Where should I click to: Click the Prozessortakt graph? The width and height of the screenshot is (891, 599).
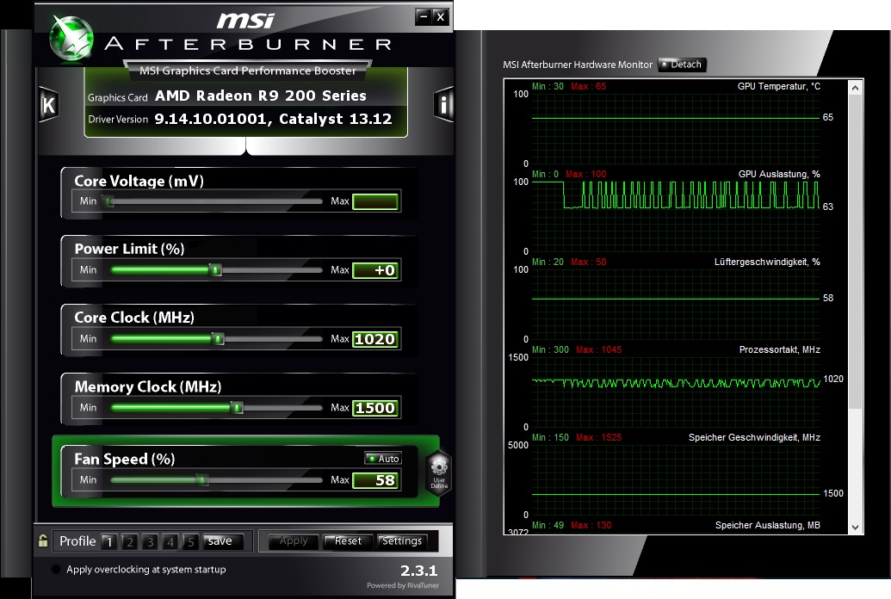(x=676, y=392)
